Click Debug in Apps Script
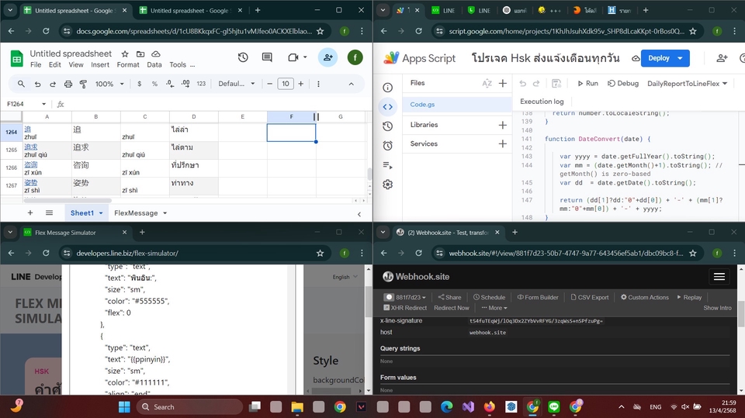745x418 pixels. [623, 83]
